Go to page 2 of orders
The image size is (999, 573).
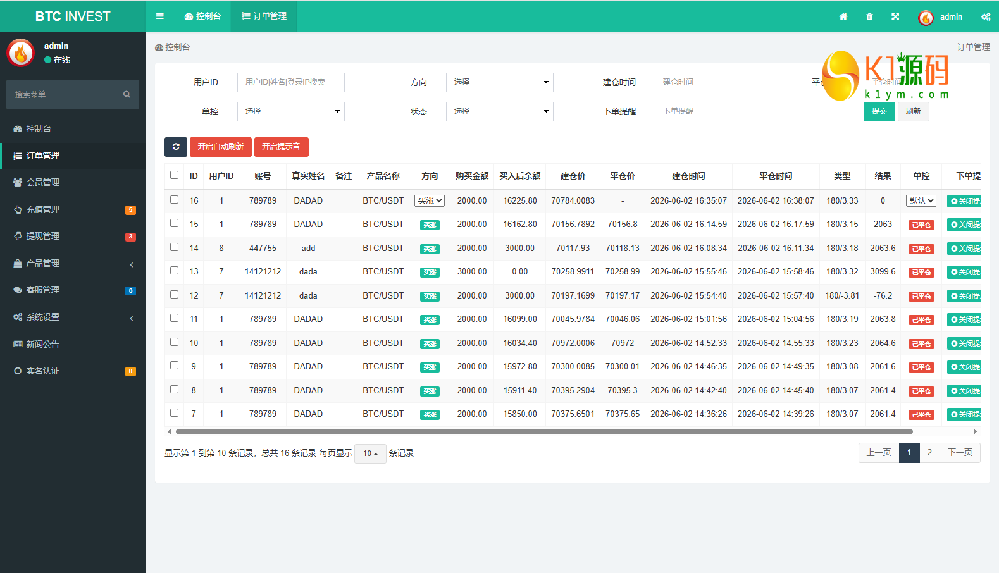pos(929,453)
